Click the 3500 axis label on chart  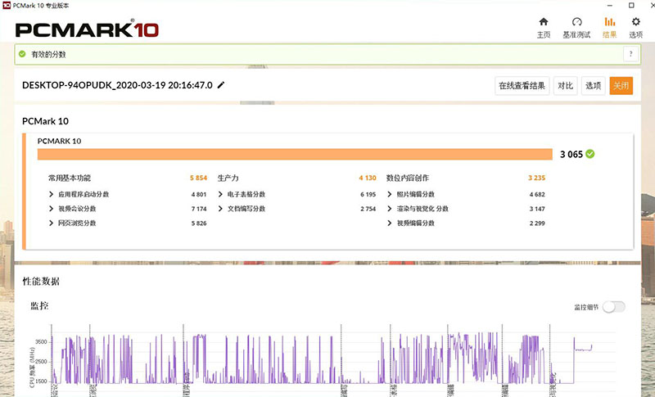click(x=41, y=341)
